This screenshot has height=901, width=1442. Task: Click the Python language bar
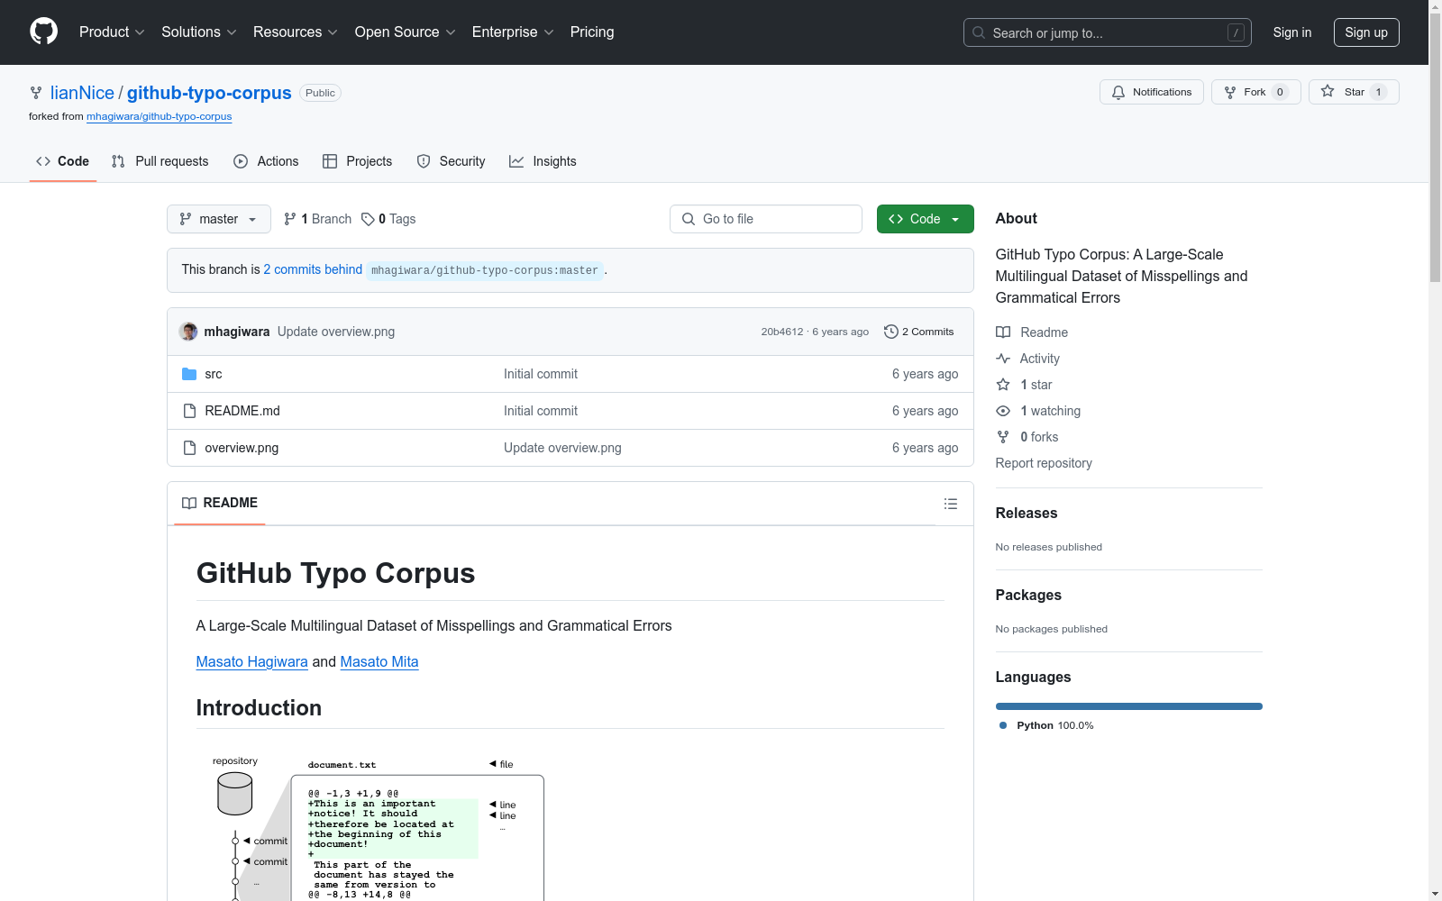[x=1129, y=706]
